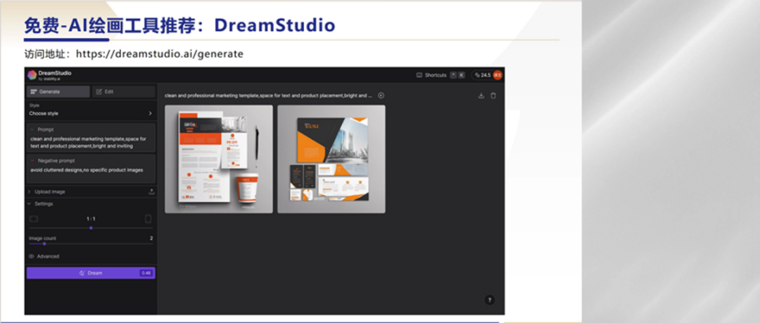Switch to the Edit tab
The image size is (760, 323).
point(124,91)
